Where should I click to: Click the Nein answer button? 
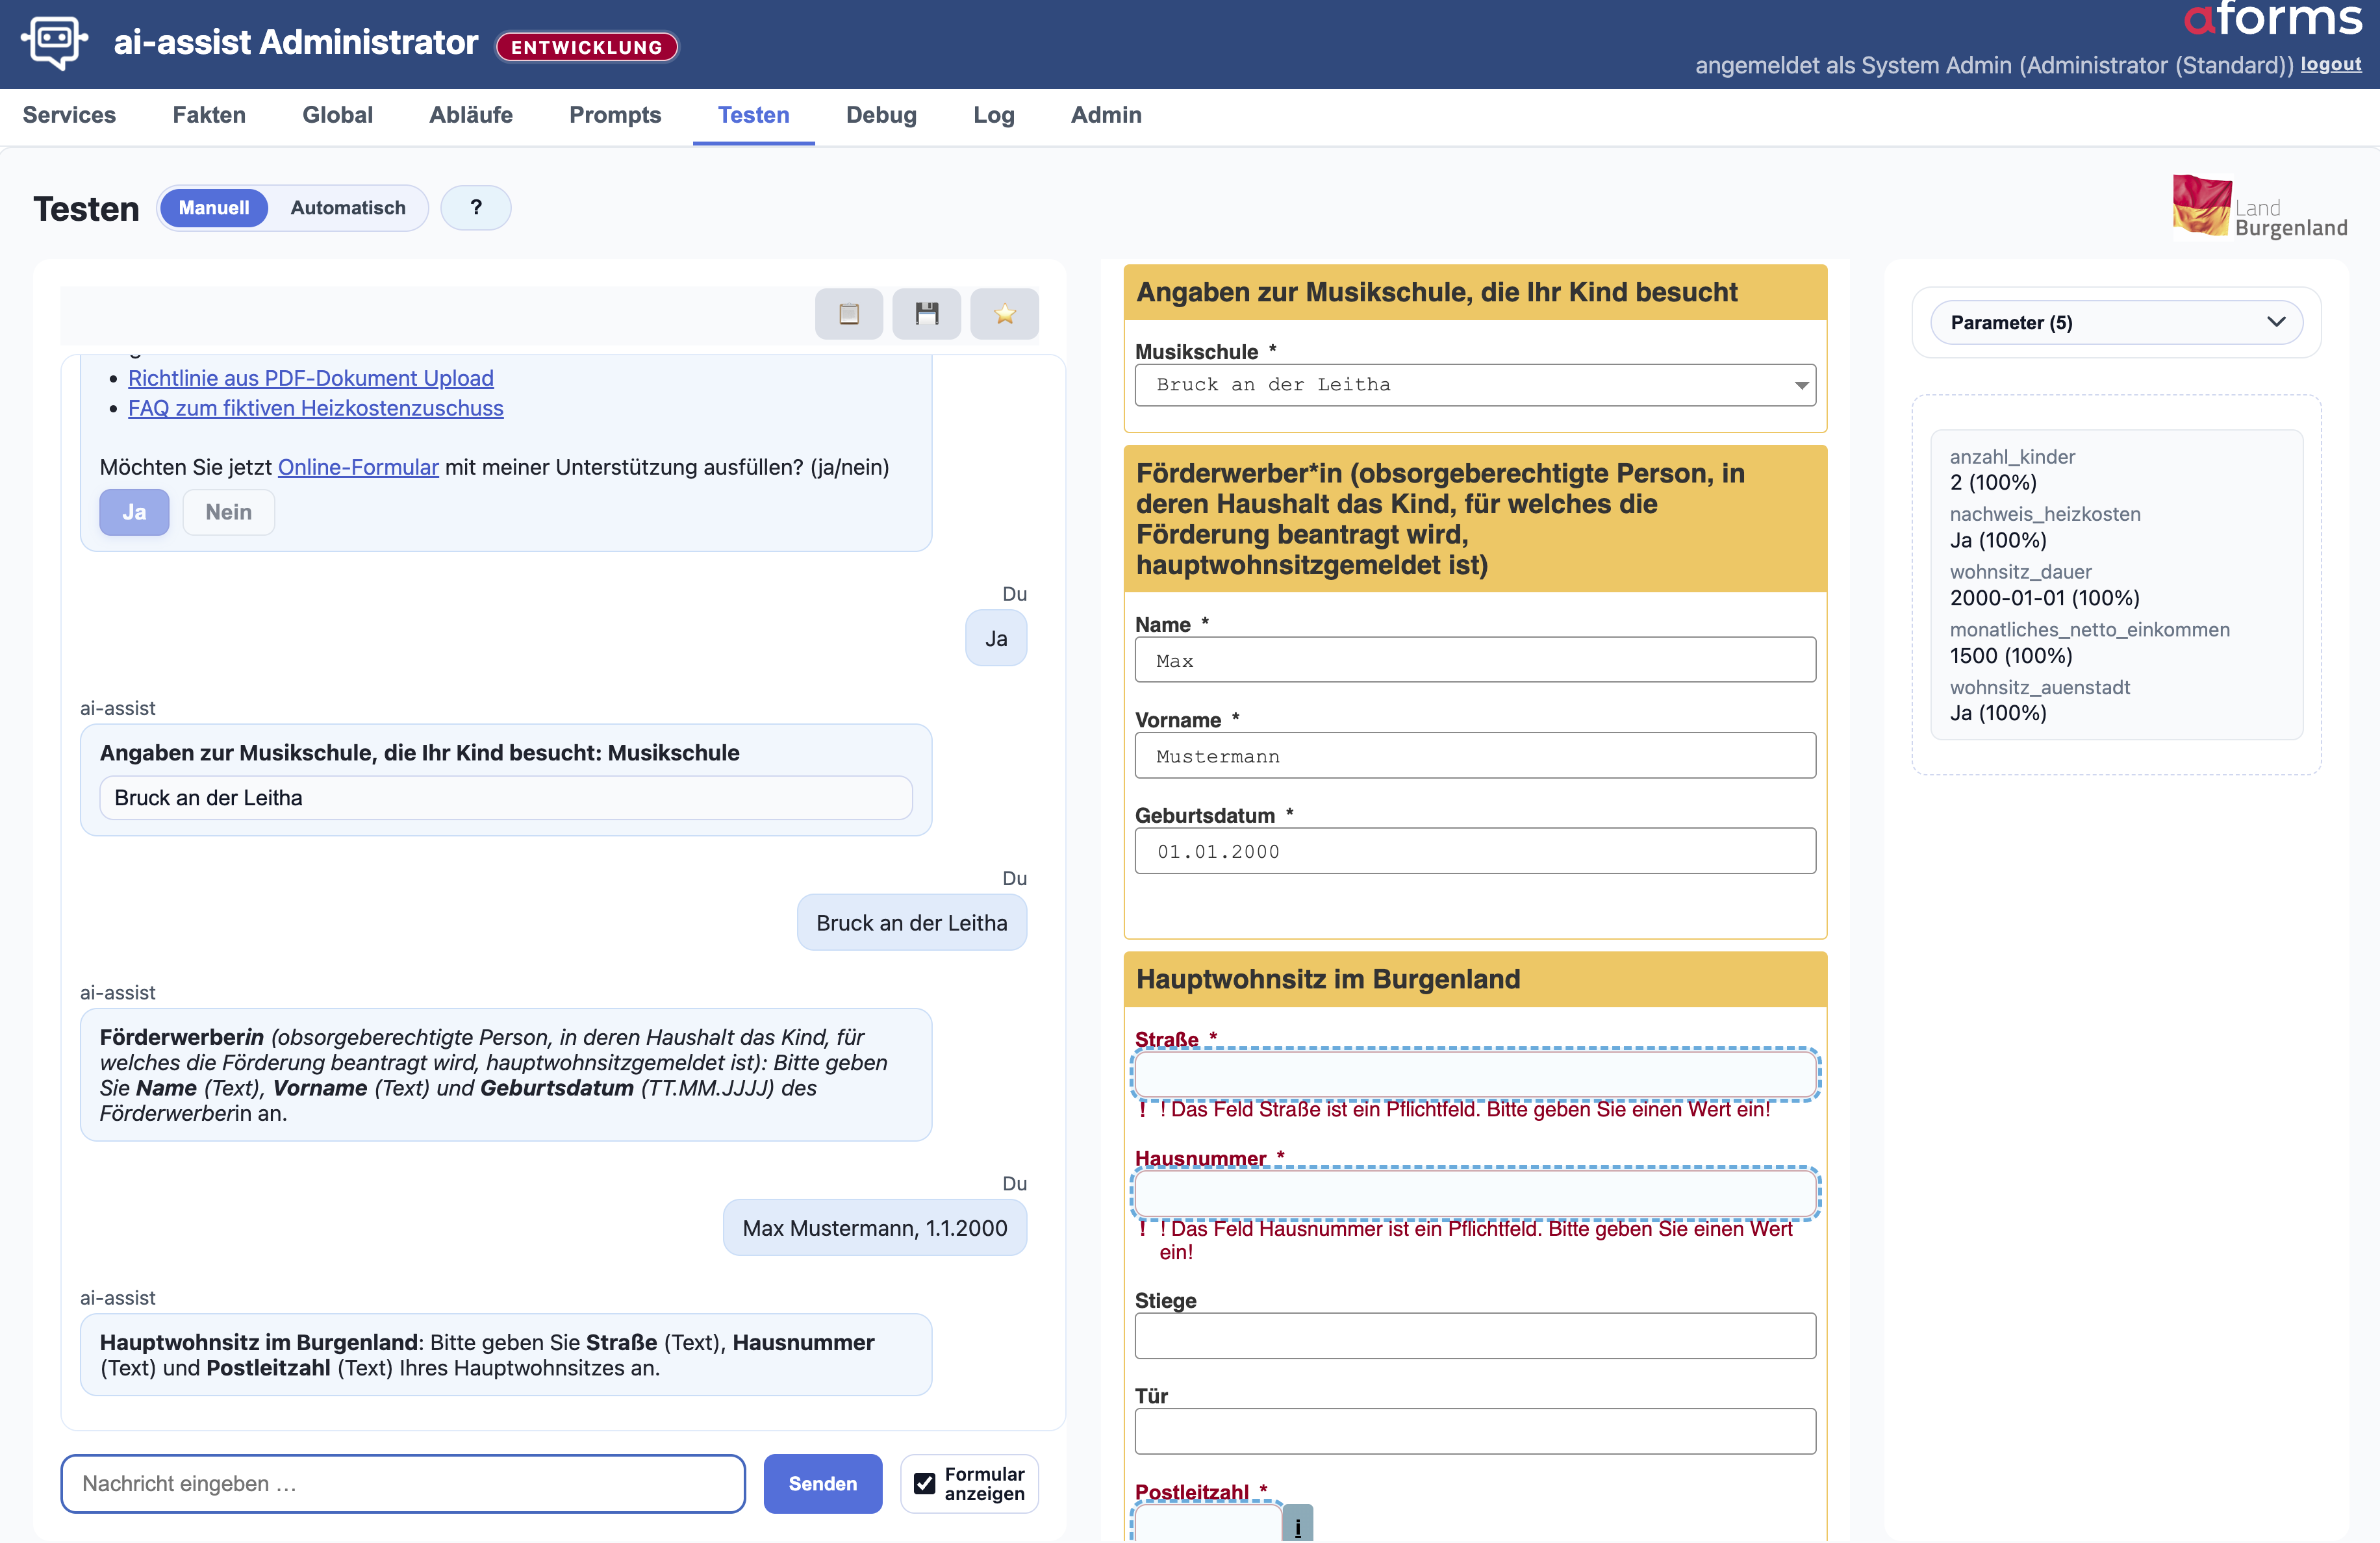tap(228, 512)
